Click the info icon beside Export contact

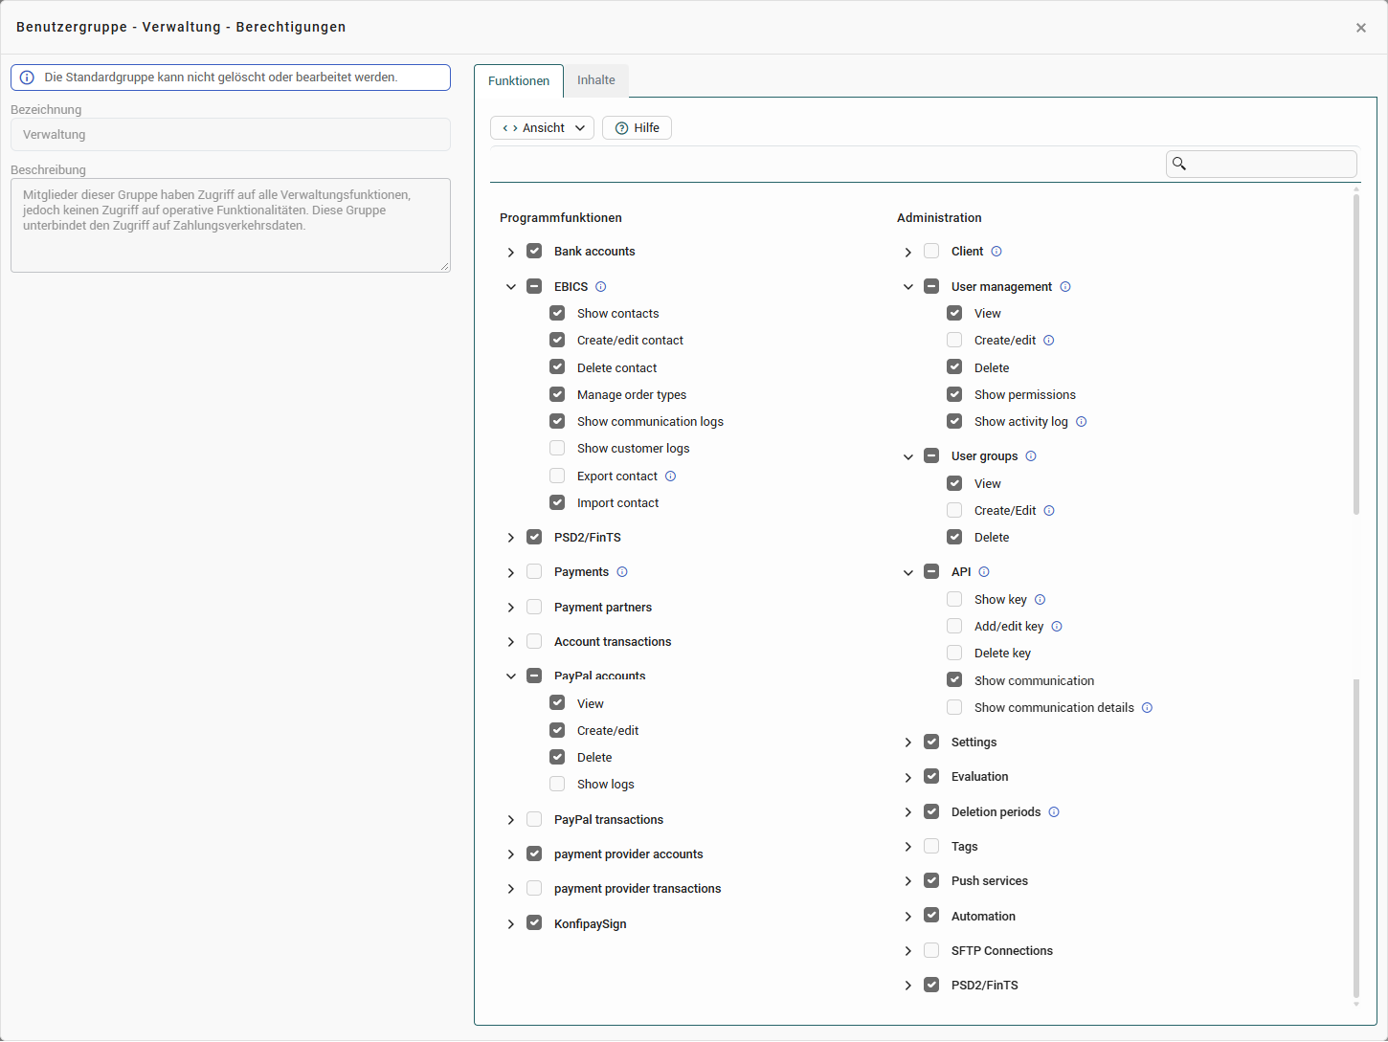tap(671, 477)
